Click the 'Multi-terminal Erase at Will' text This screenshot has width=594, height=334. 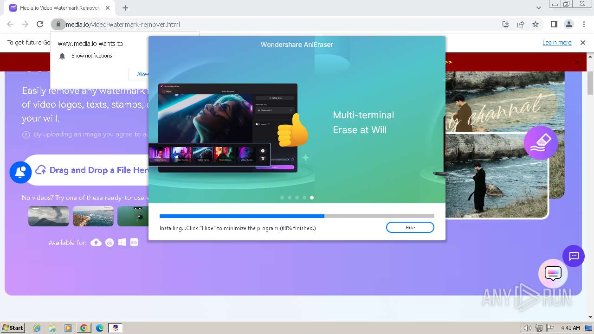(363, 122)
